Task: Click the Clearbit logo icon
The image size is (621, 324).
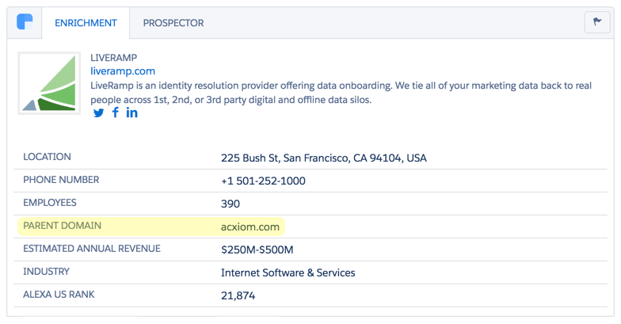Action: [25, 22]
